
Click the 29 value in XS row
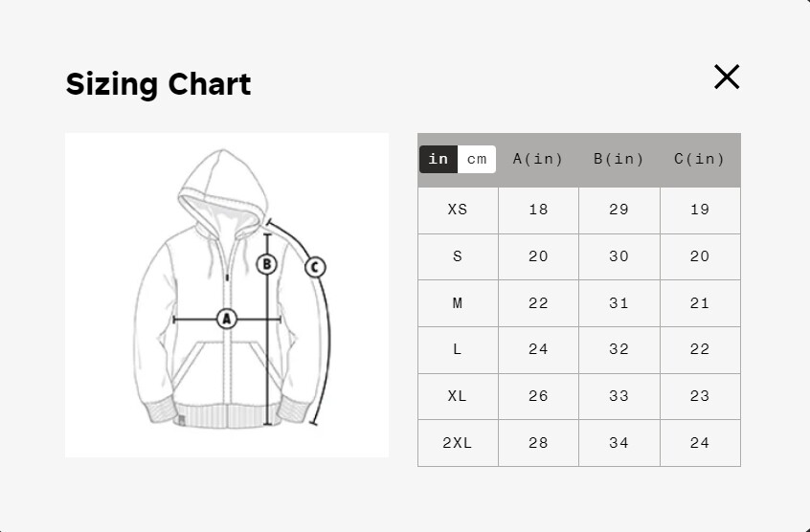coord(619,210)
